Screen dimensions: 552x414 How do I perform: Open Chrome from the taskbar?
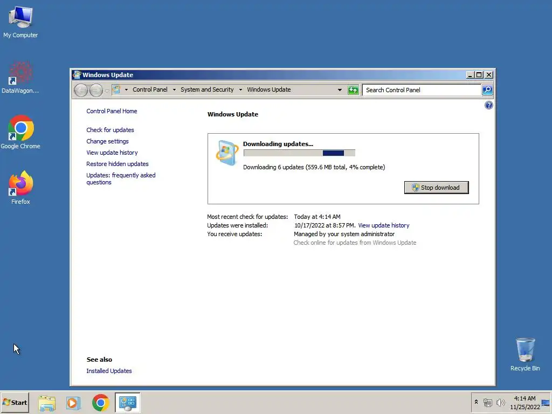tap(101, 403)
